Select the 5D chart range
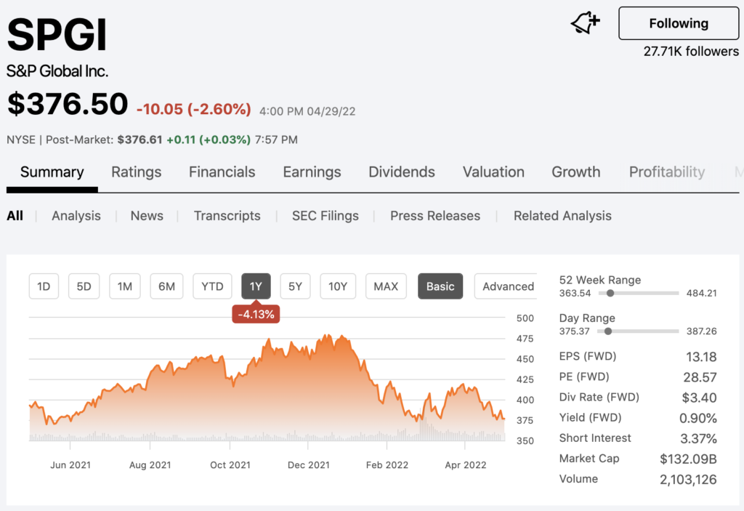Viewport: 744px width, 511px height. pos(84,286)
